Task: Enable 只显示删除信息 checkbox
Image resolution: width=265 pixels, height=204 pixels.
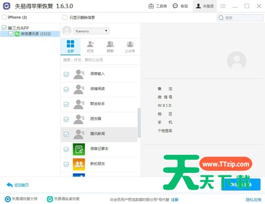Action: (65, 17)
